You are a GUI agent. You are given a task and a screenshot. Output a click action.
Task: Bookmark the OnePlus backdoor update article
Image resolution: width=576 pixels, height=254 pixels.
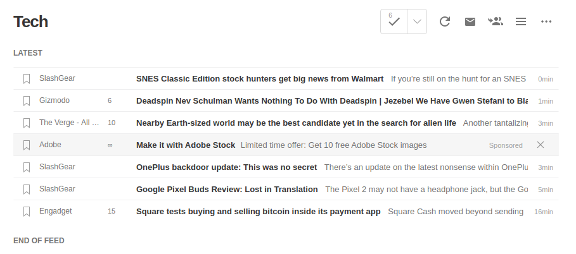(x=27, y=167)
